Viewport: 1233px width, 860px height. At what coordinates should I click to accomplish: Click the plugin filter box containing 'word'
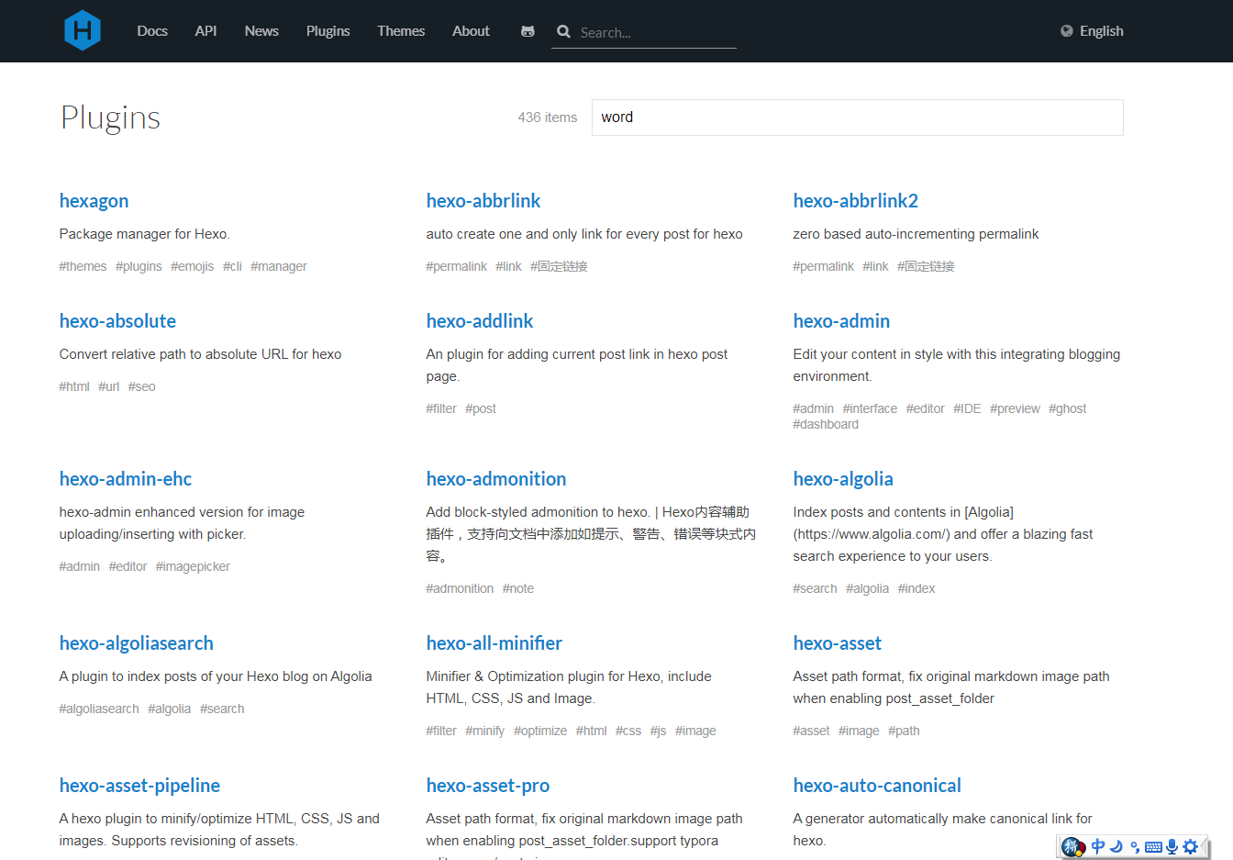[858, 117]
